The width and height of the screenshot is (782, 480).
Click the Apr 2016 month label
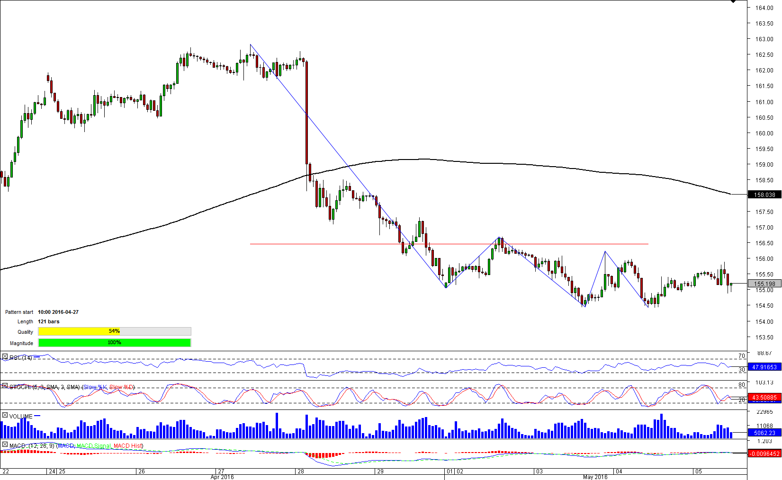pyautogui.click(x=222, y=477)
